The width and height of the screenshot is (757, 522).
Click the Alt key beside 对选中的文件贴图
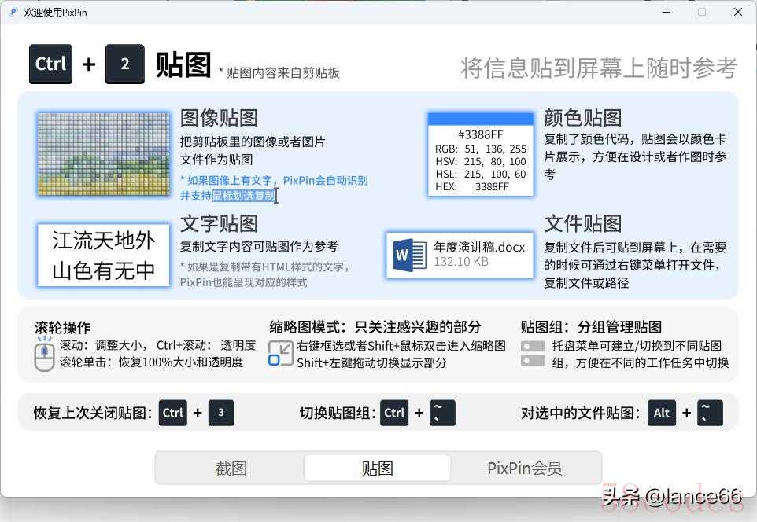[x=662, y=413]
